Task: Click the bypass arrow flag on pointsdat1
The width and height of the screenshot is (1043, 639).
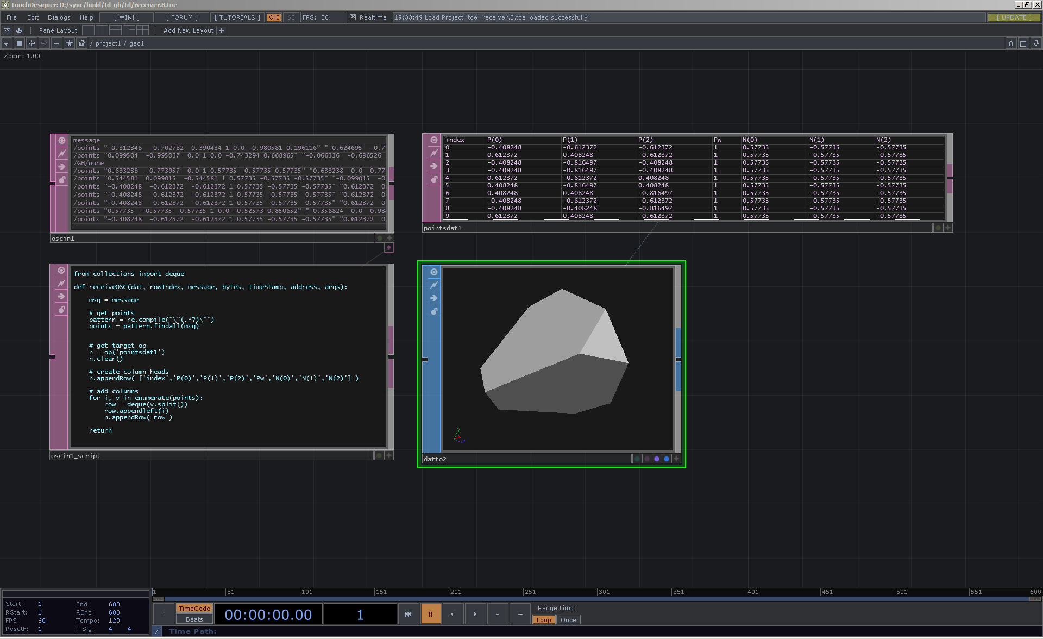Action: [x=434, y=166]
